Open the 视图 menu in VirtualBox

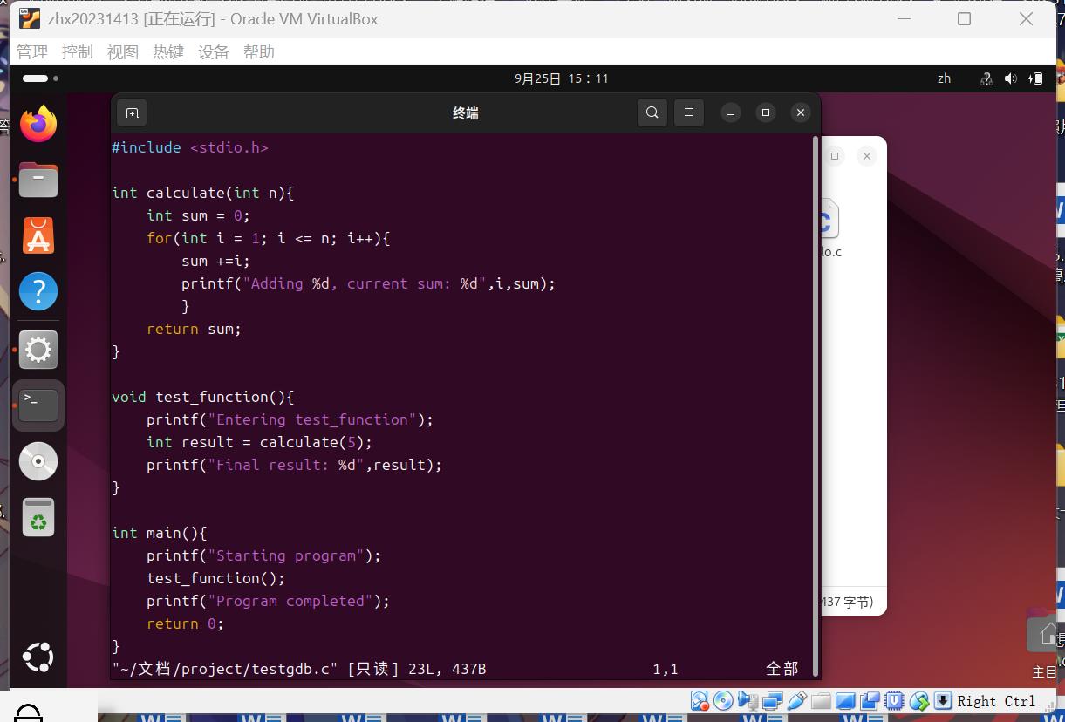[123, 52]
